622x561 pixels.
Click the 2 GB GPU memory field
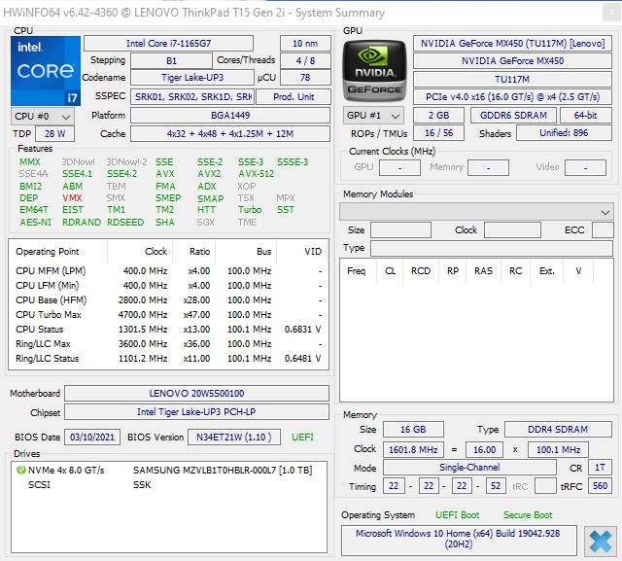point(438,116)
